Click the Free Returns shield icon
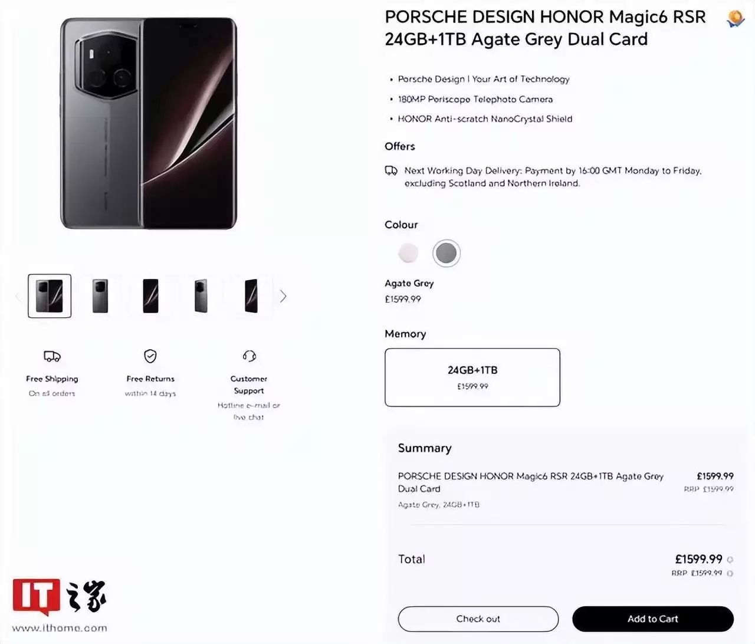 point(150,356)
